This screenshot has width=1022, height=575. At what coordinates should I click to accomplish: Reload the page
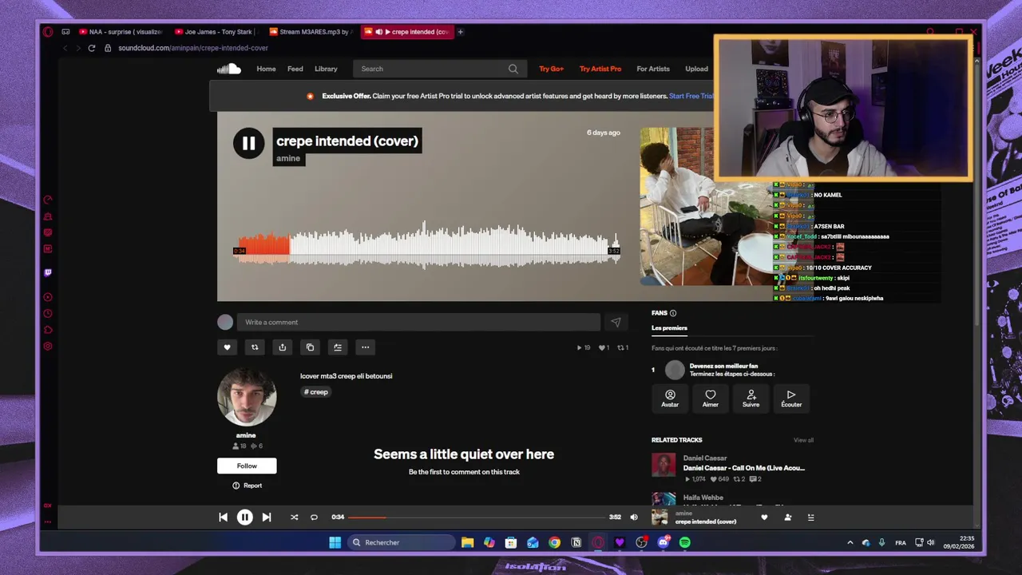92,48
